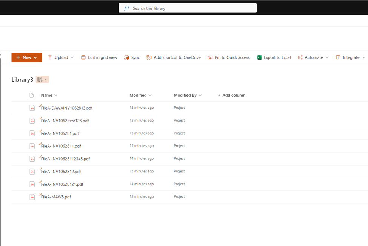Focus the Search this library field
368x246 pixels.
[x=188, y=8]
